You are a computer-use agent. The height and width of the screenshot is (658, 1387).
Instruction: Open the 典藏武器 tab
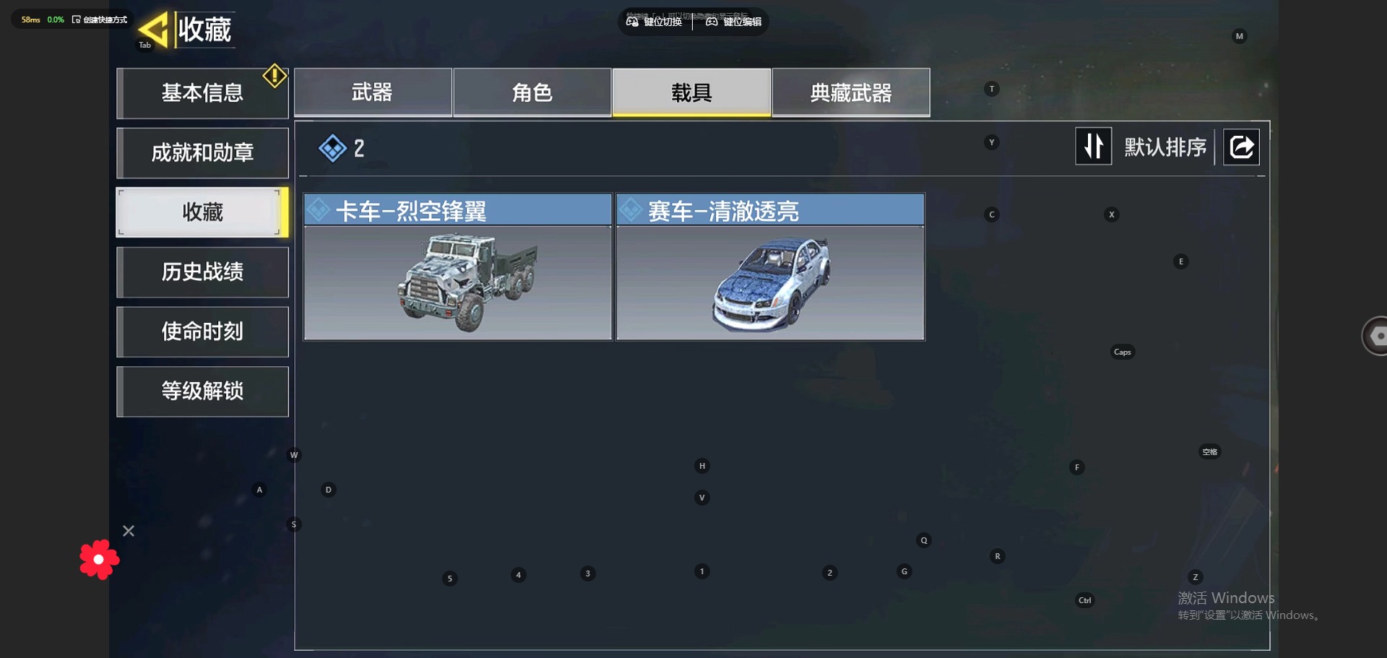851,92
